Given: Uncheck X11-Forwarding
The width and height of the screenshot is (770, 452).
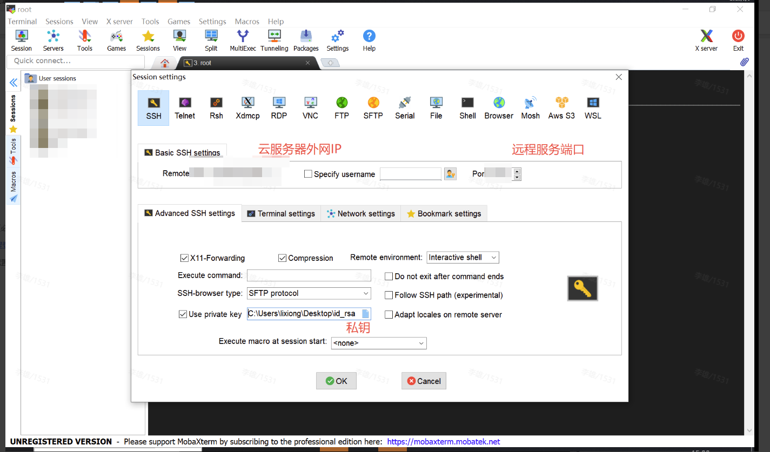Looking at the screenshot, I should pyautogui.click(x=184, y=258).
